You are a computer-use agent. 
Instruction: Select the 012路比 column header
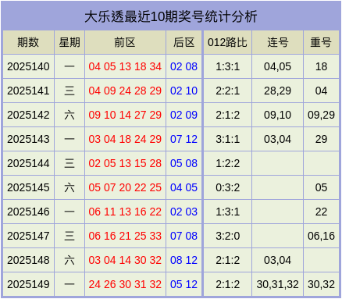[227, 42]
